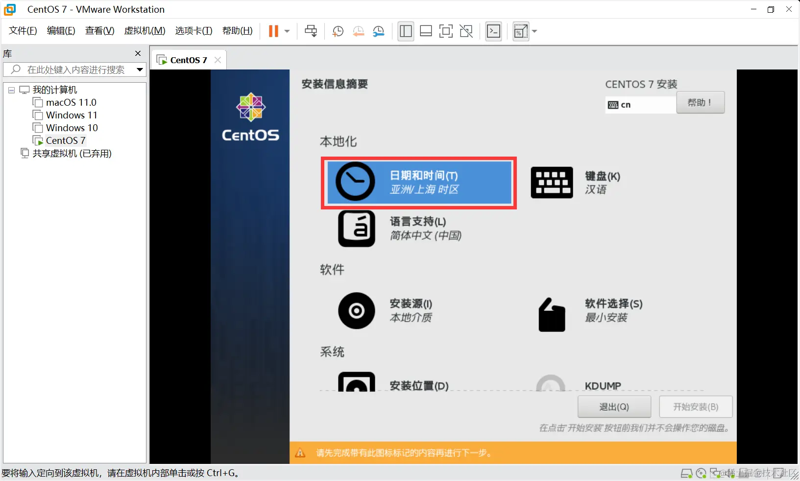Toggle the library panel view
The image size is (800, 481).
point(406,31)
